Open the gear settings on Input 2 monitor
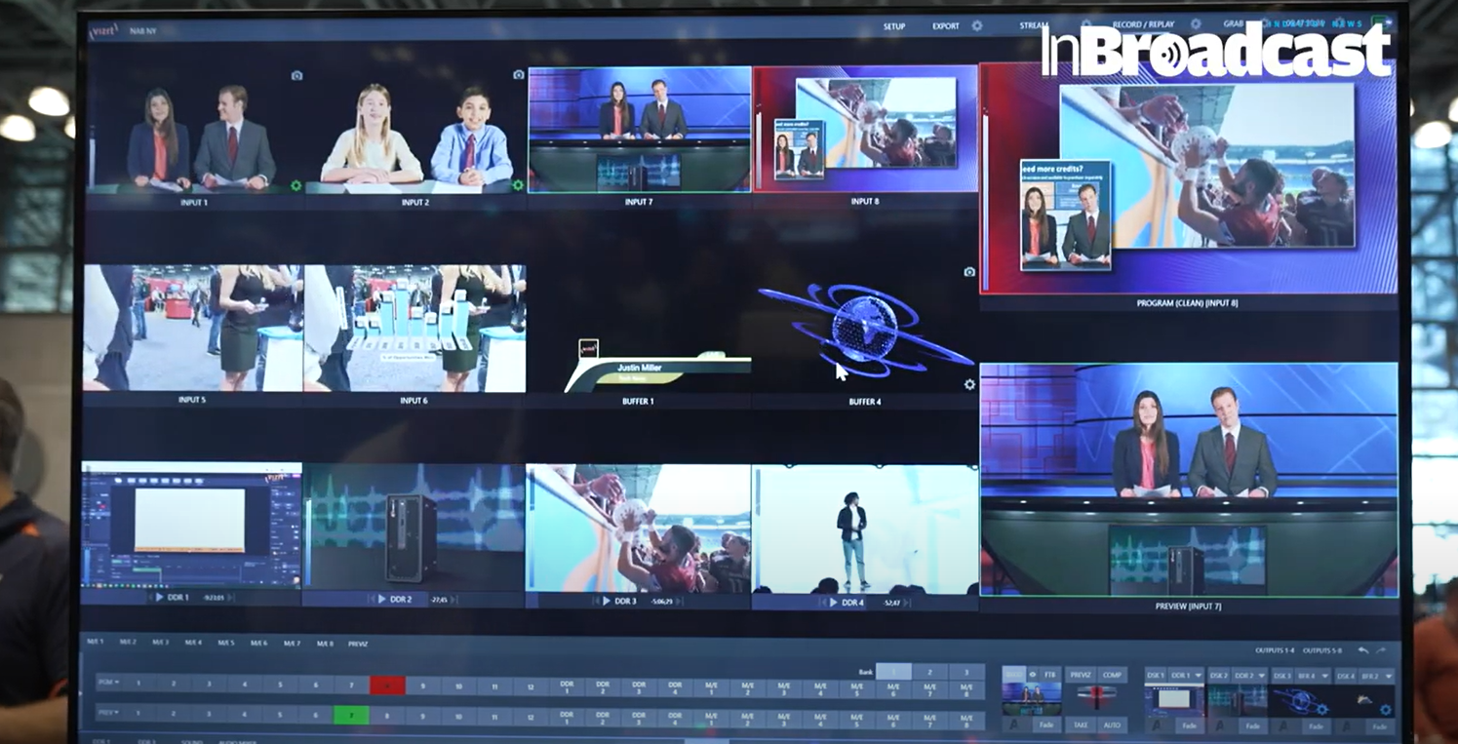1458x744 pixels. tap(518, 185)
